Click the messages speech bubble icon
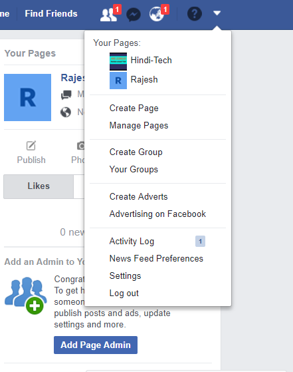Screen dimensions: 293x372 pyautogui.click(x=66, y=95)
